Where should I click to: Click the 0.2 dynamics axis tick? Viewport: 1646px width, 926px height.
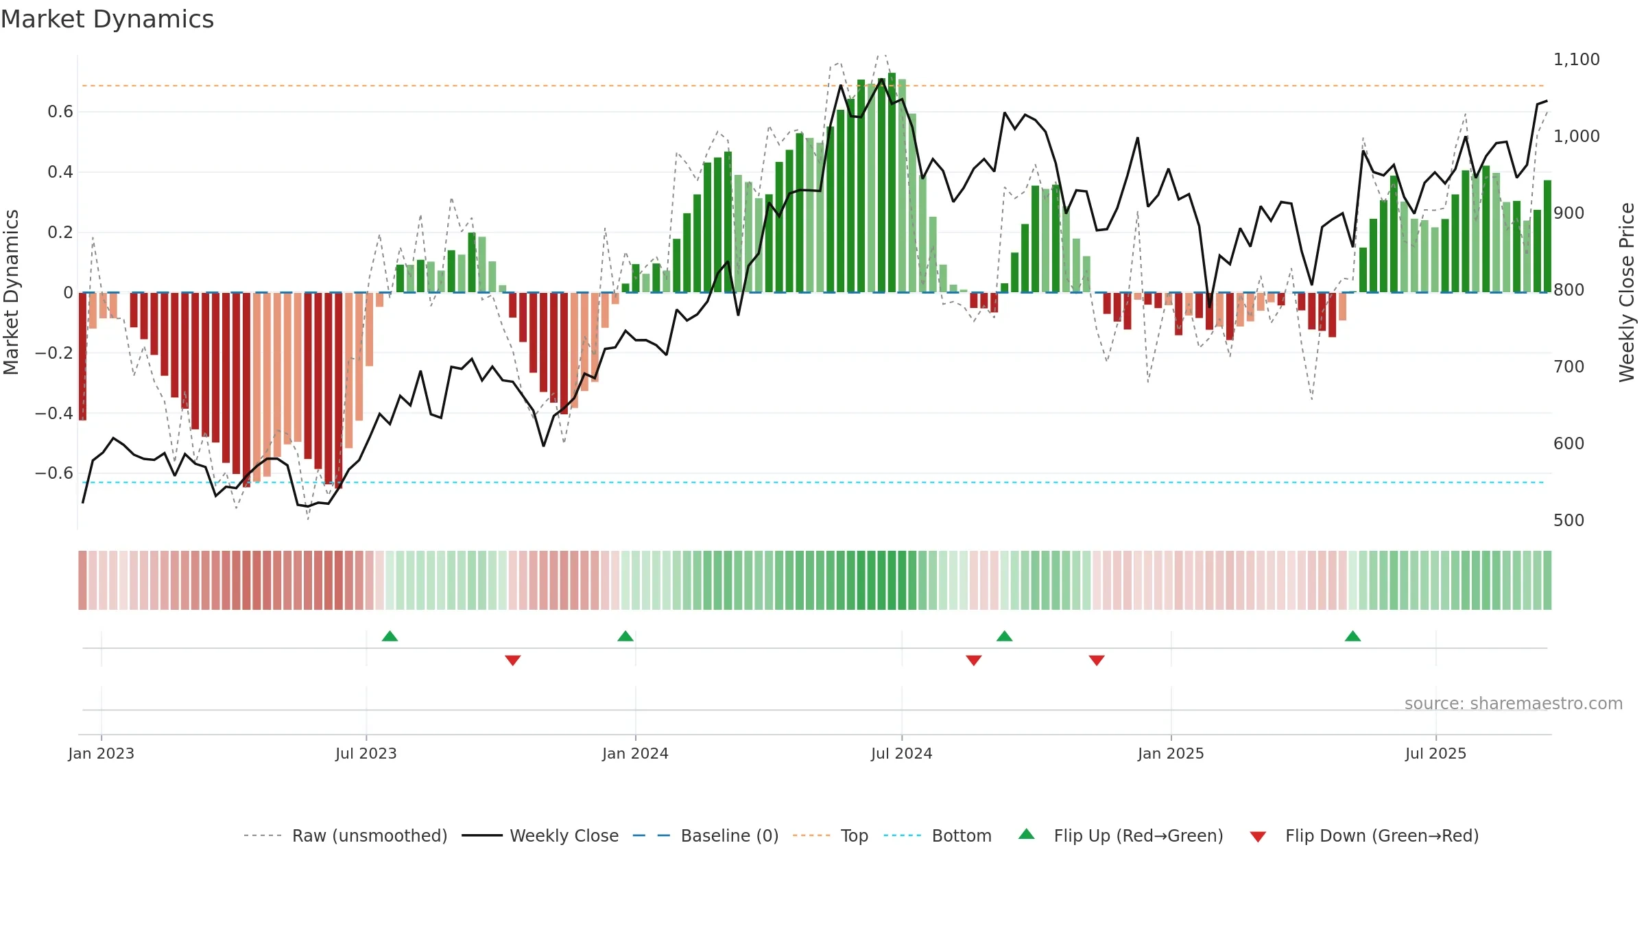tap(60, 233)
